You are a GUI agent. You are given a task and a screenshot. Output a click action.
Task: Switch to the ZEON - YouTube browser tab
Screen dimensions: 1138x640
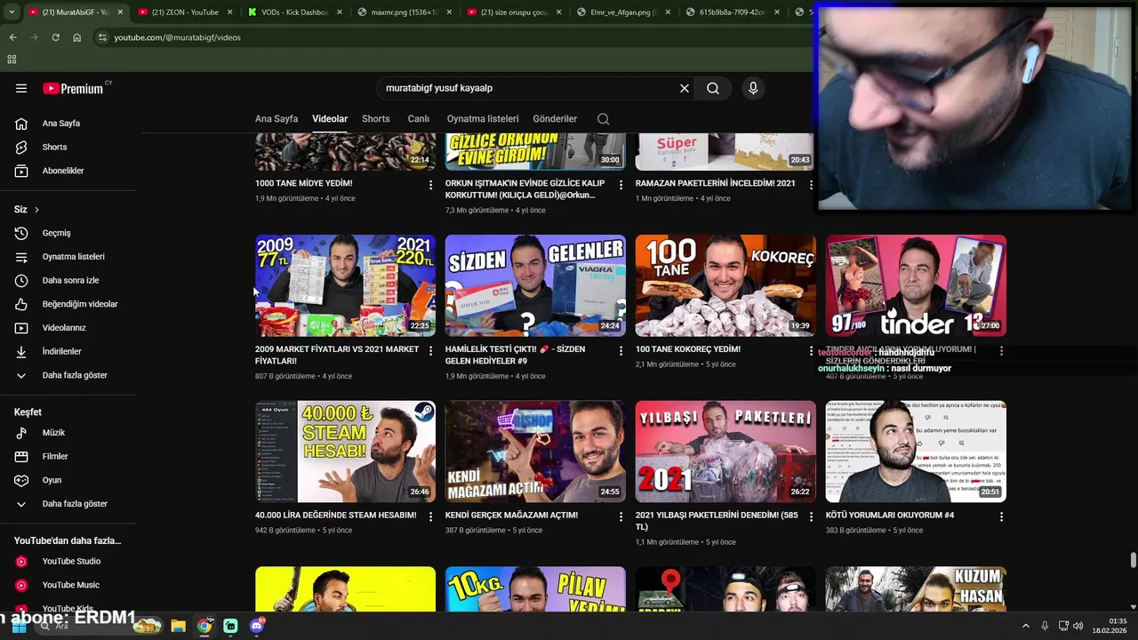[x=185, y=12]
